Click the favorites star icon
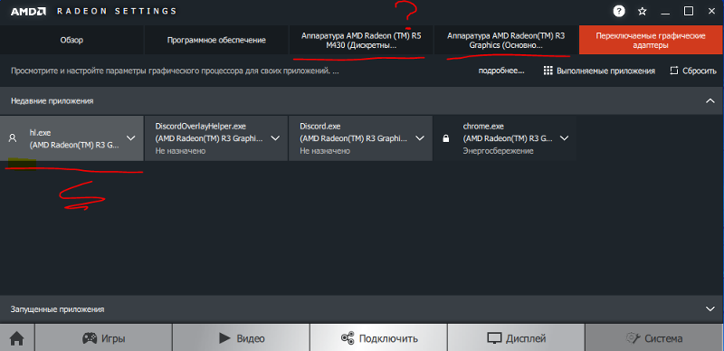The height and width of the screenshot is (351, 724). coord(642,12)
